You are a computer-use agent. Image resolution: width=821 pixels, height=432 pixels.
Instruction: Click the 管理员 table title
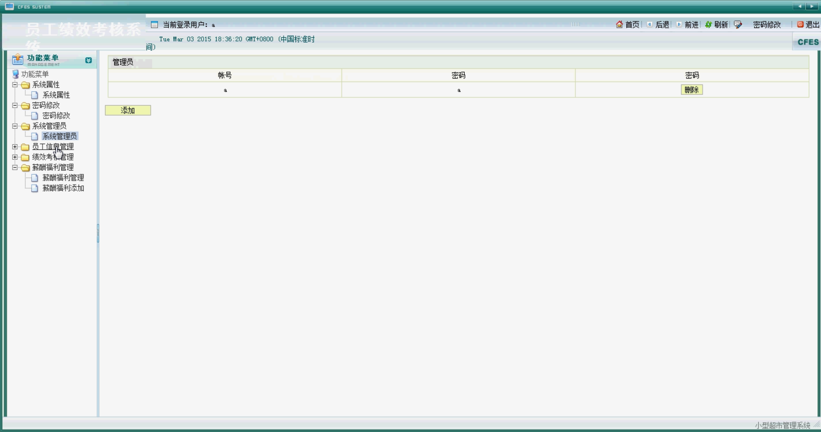(123, 62)
